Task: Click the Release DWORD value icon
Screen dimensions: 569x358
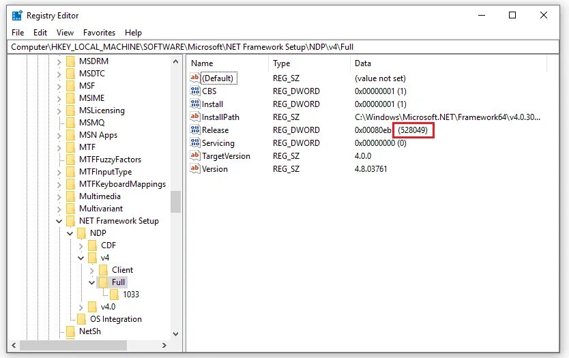Action: tap(195, 130)
